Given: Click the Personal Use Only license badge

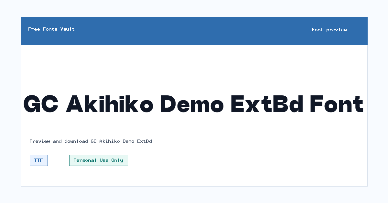Looking at the screenshot, I should pos(99,160).
